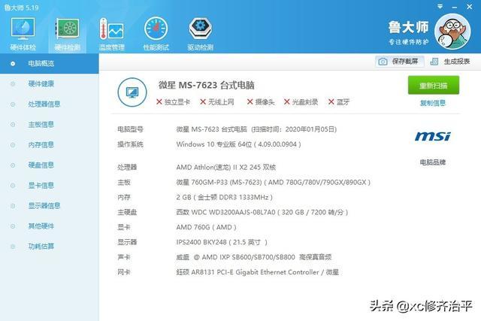This screenshot has height=321, width=481.
Task: Select 处理器信息 in the sidebar
Action: point(44,104)
